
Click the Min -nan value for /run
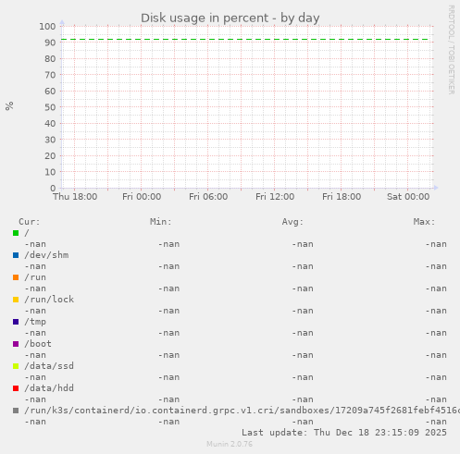[x=168, y=288]
